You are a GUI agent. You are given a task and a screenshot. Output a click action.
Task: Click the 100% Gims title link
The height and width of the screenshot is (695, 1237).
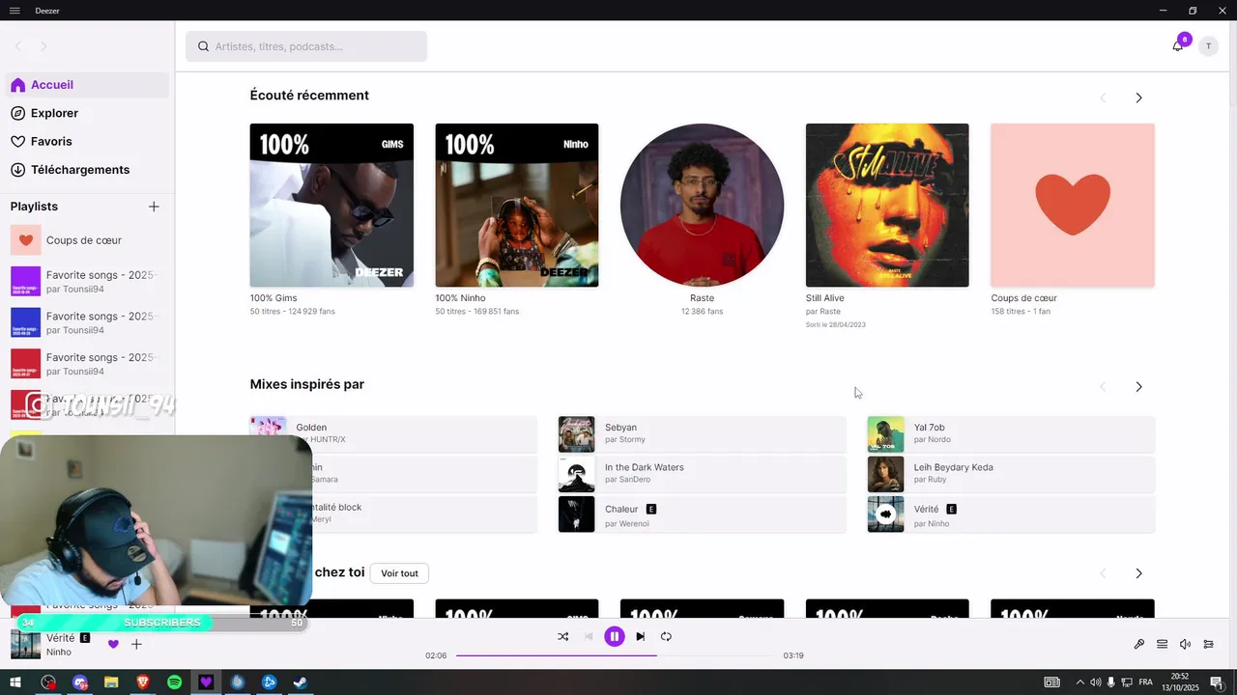273,298
